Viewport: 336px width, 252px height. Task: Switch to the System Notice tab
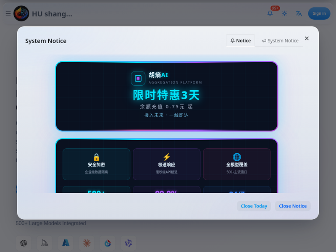[280, 40]
